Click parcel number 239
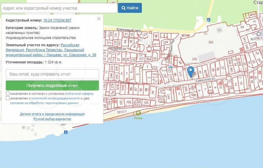 [x=253, y=45]
